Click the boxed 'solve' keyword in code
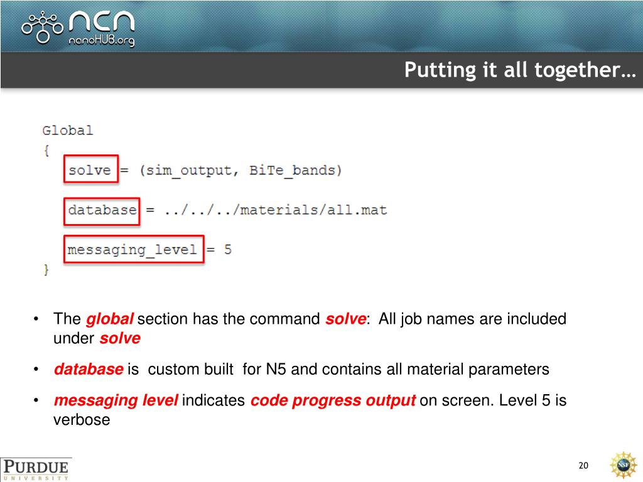The height and width of the screenshot is (482, 643). pos(91,169)
